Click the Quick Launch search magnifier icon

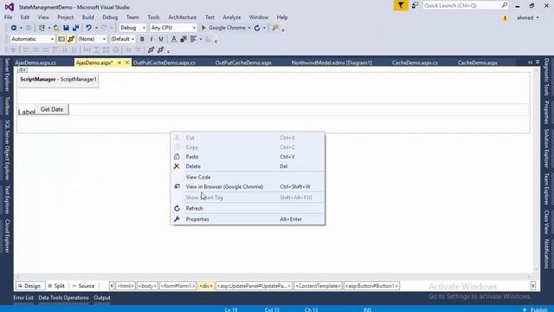(505, 5)
